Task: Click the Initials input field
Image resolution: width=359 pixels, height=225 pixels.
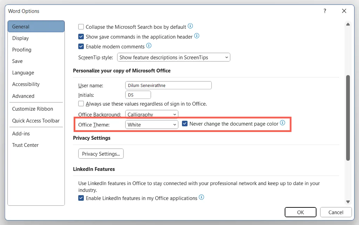Action: coord(138,95)
